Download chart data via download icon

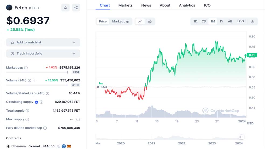[253, 22]
